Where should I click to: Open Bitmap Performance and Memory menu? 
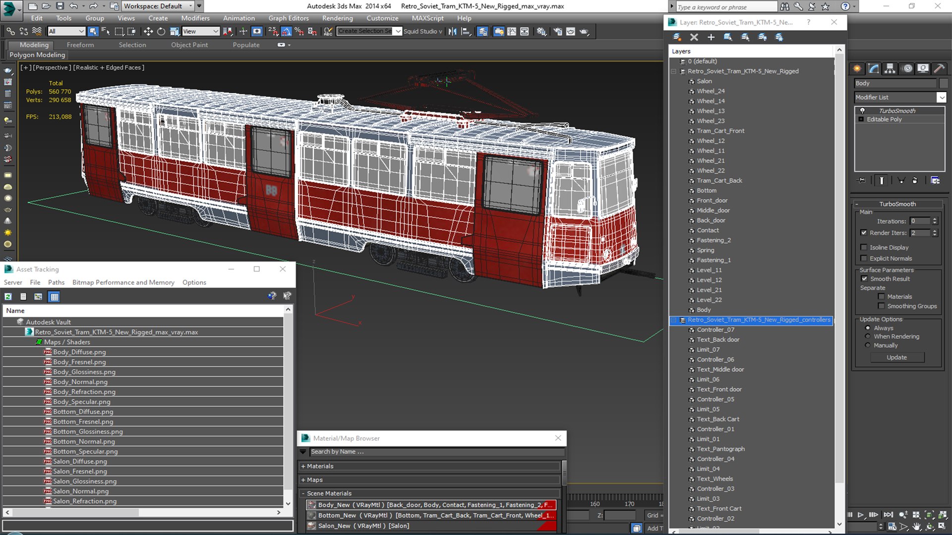coord(123,282)
